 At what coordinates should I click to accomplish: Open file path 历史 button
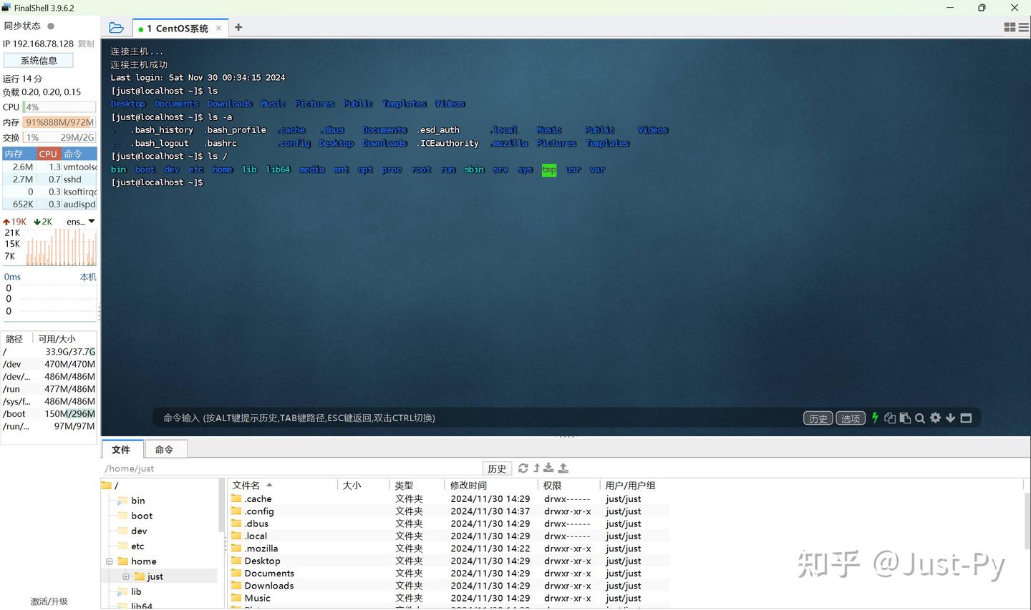coord(497,468)
